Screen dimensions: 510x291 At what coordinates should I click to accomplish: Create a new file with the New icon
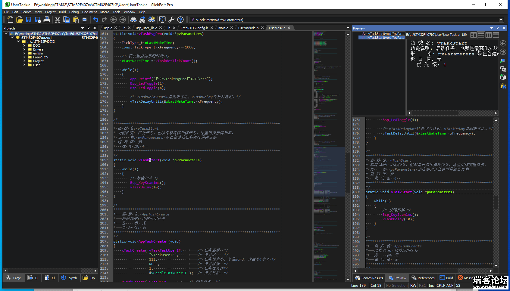10,20
